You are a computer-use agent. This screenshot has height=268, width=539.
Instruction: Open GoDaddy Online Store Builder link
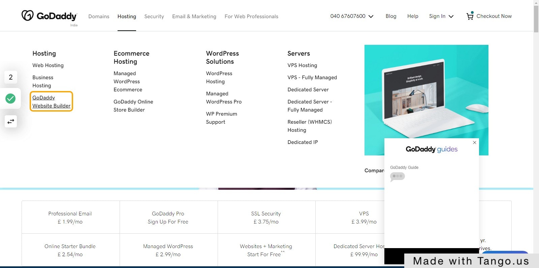click(133, 106)
